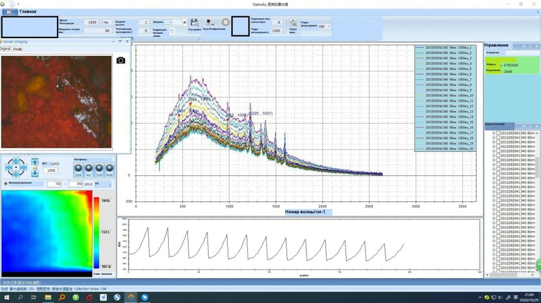Click the Скан Изображения scan icon
This screenshot has height=303, width=541.
210,22
